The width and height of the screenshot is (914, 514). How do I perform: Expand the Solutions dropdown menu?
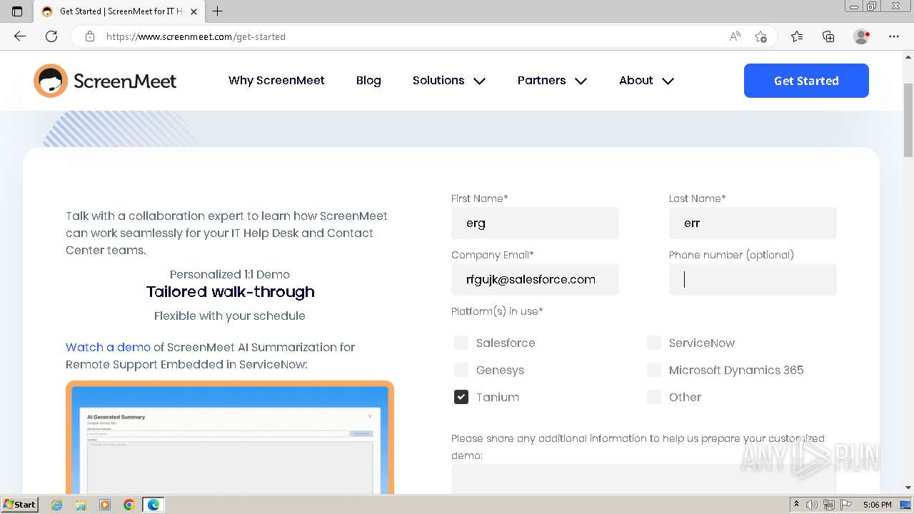(x=448, y=81)
